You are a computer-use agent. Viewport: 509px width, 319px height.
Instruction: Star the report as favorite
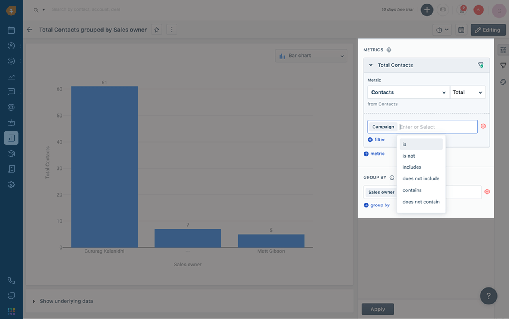[157, 30]
